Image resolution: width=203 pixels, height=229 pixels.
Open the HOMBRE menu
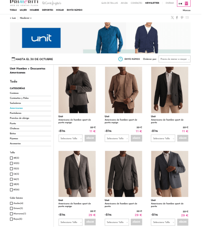pyautogui.click(x=35, y=10)
